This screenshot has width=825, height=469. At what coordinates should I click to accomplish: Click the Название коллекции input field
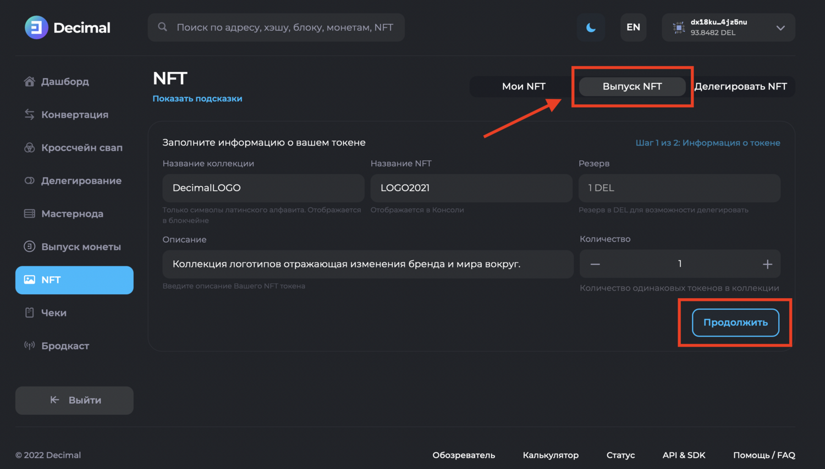click(x=263, y=188)
